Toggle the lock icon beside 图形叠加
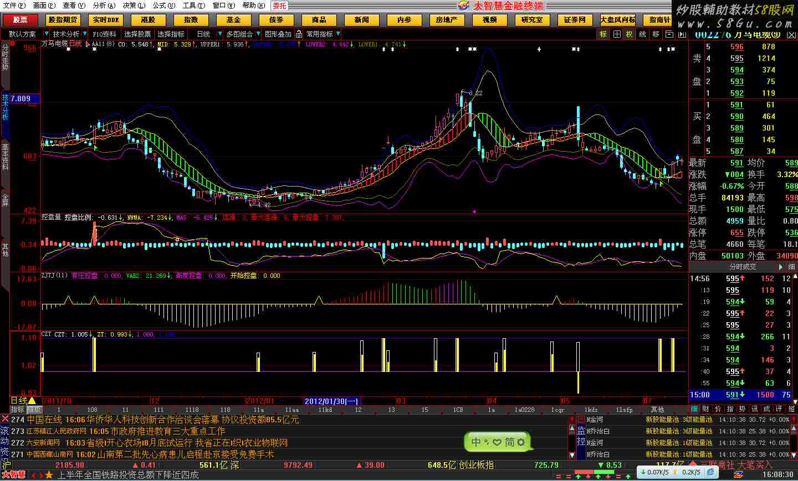Screen dimensions: 798x481 click(x=299, y=34)
